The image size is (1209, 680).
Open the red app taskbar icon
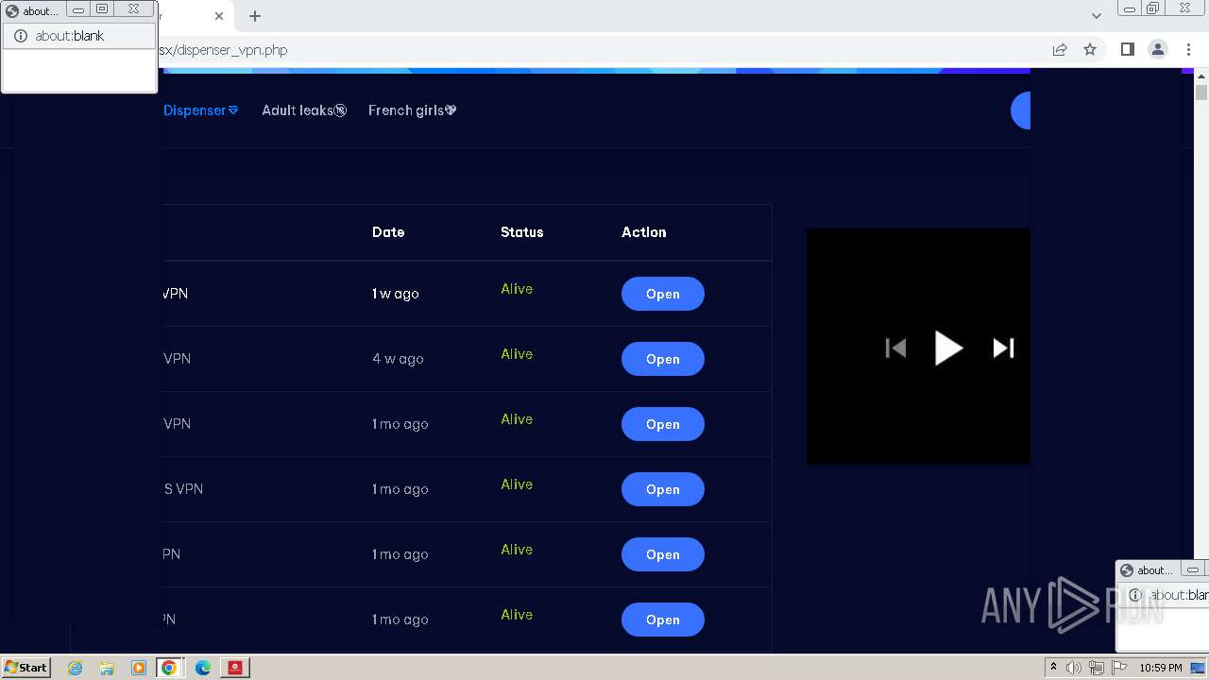pyautogui.click(x=234, y=668)
